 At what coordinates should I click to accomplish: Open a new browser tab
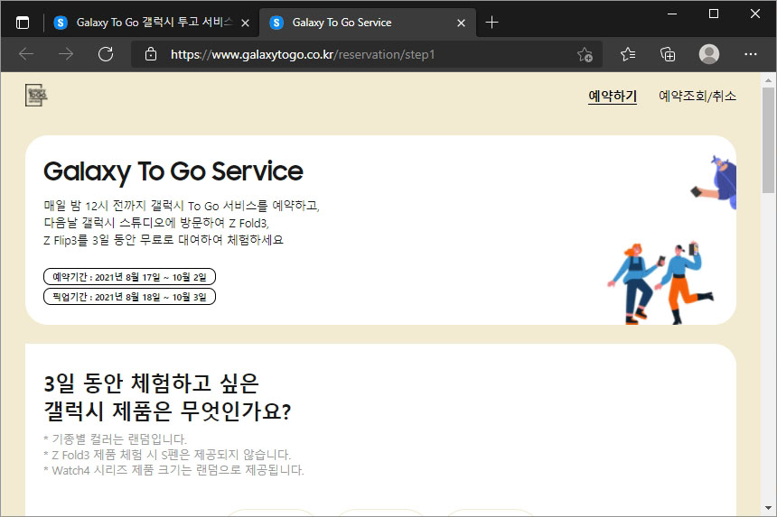pyautogui.click(x=491, y=23)
